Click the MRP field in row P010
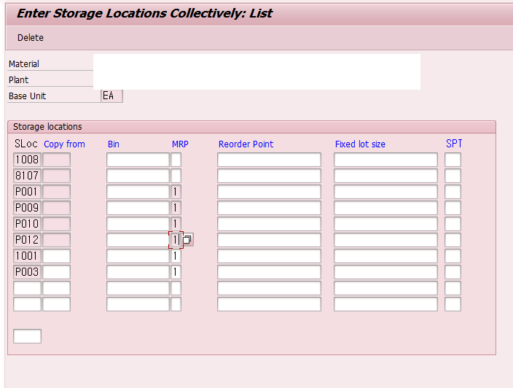513x388 pixels. tap(176, 224)
